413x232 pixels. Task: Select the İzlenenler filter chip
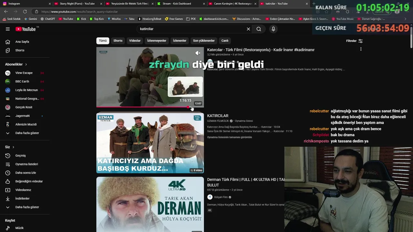pos(180,41)
